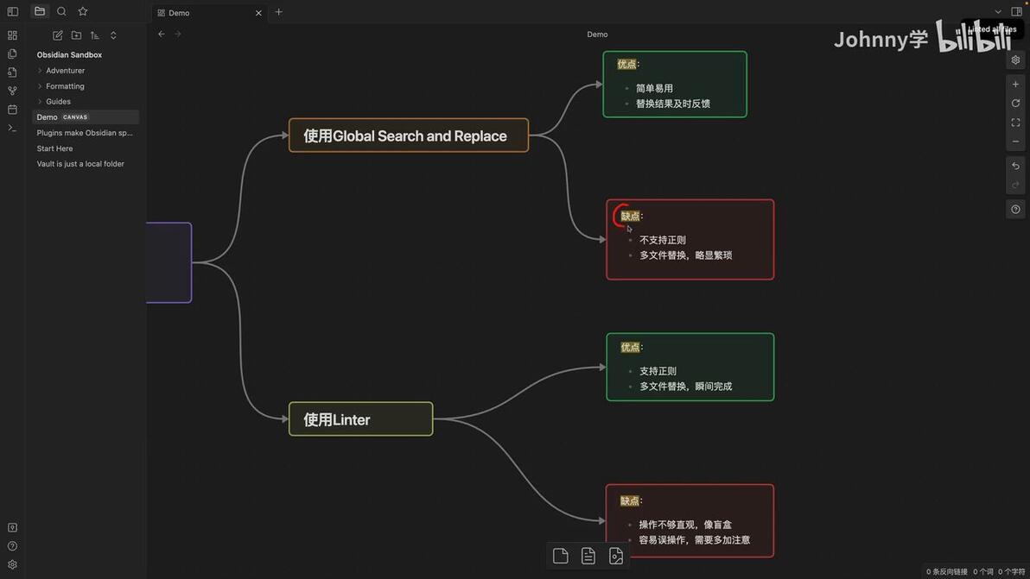Click the 替换结果及时反馈 text
The width and height of the screenshot is (1030, 579).
tap(672, 104)
